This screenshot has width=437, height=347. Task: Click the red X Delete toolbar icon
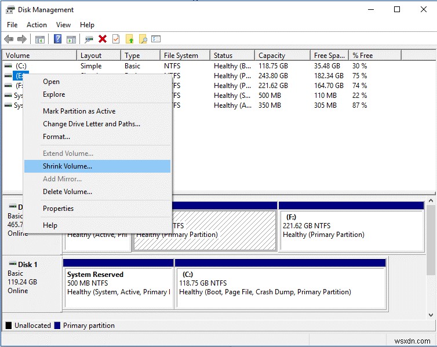[103, 39]
